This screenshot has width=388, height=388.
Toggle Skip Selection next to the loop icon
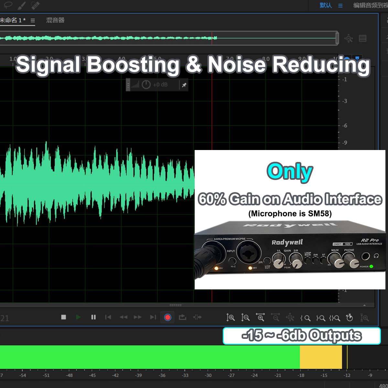(x=197, y=318)
